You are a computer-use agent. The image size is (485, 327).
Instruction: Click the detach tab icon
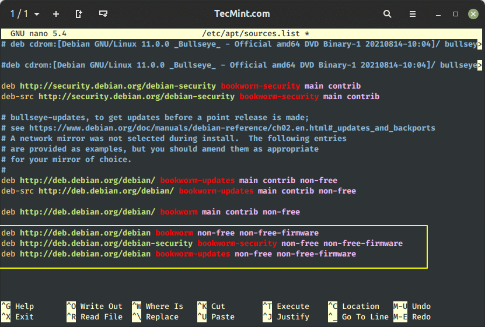79,14
